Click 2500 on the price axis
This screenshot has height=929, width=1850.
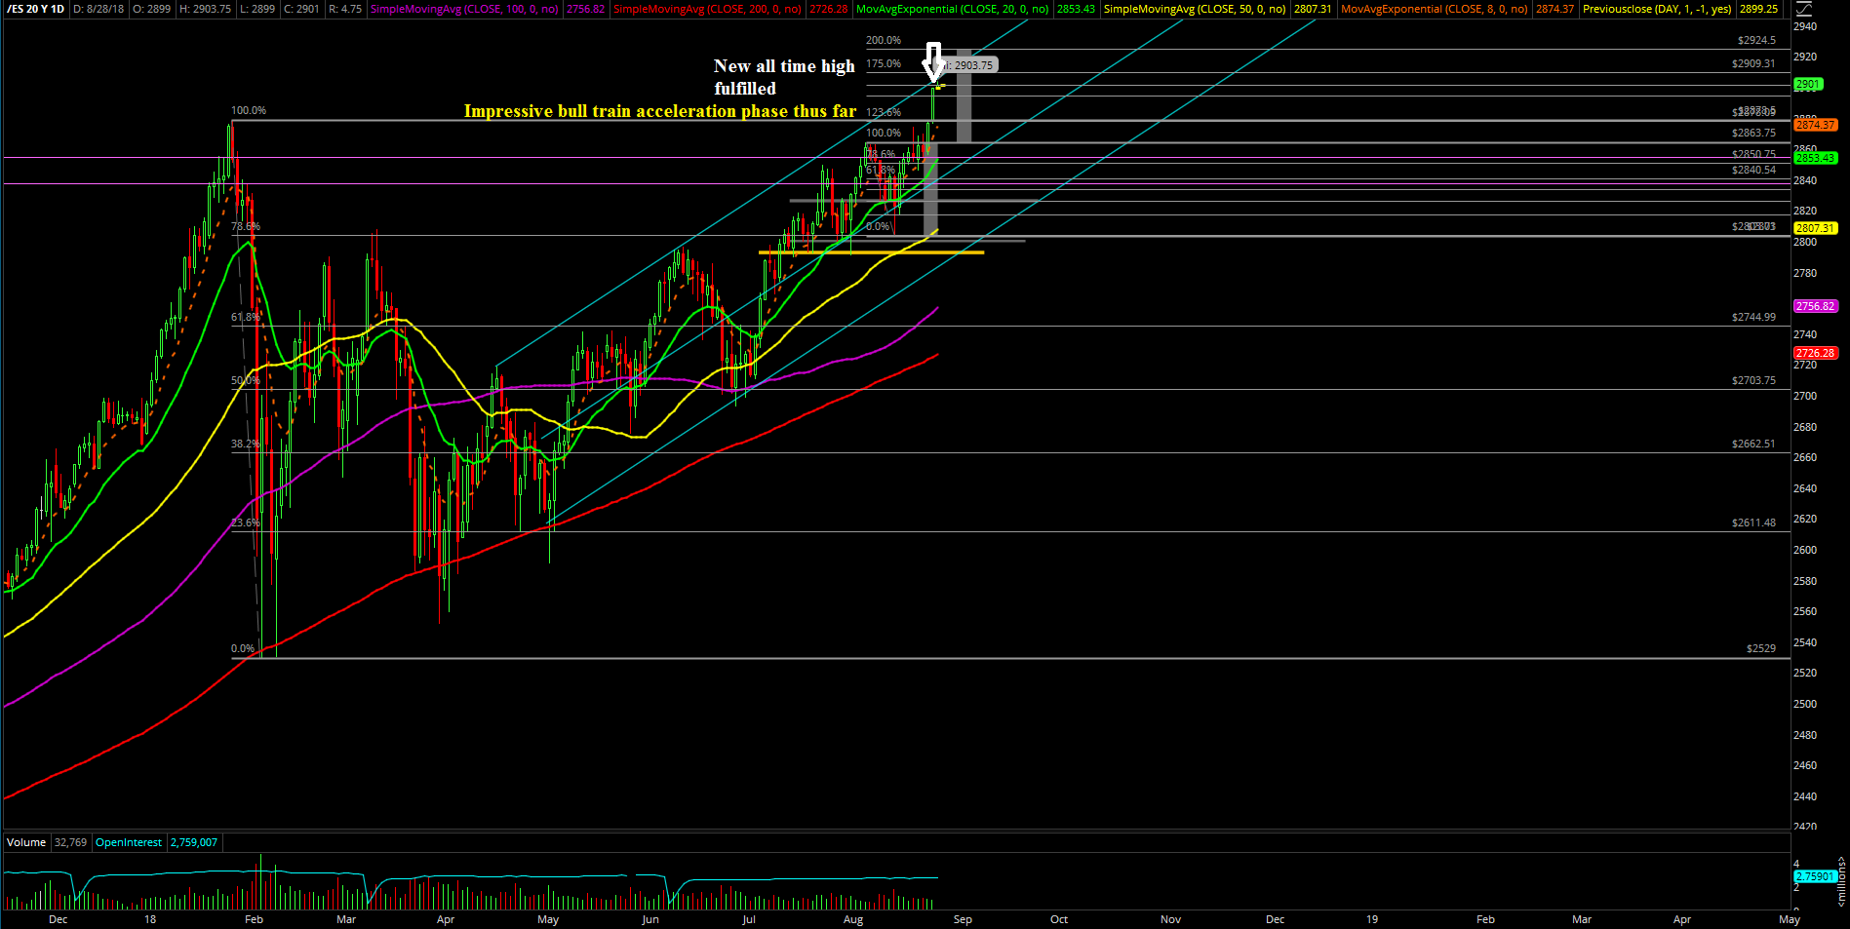pyautogui.click(x=1805, y=704)
